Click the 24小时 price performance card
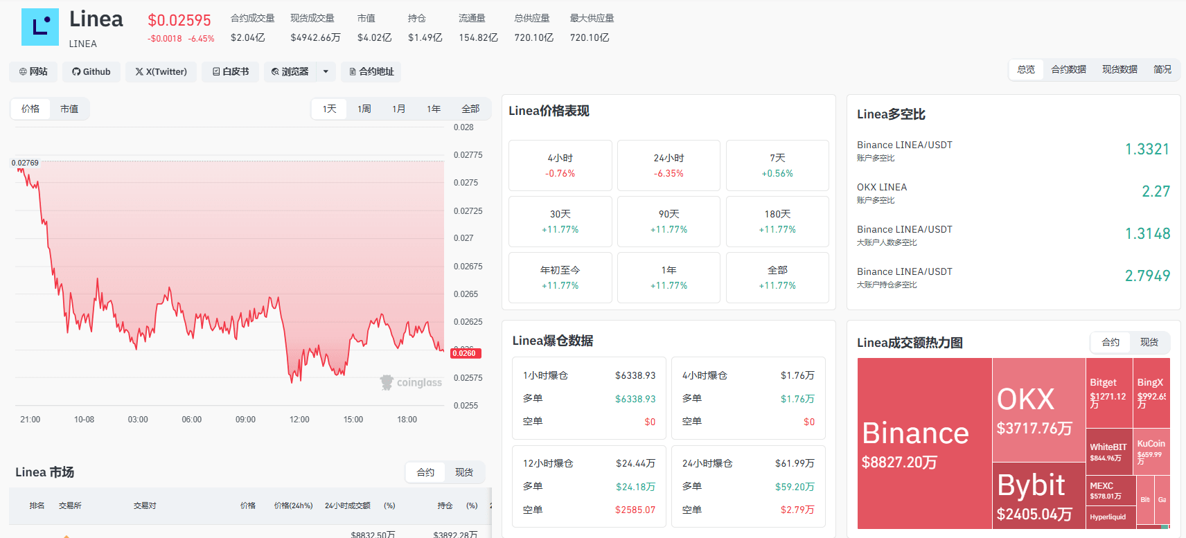 [669, 165]
